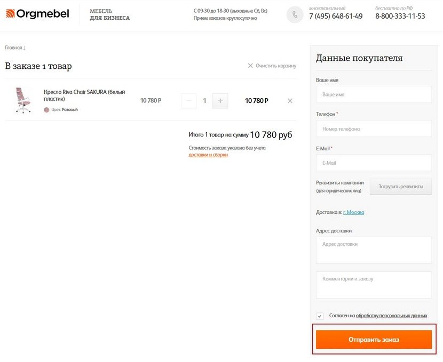Focus the Номер телефона input field
This screenshot has width=443, height=362.
tap(374, 128)
